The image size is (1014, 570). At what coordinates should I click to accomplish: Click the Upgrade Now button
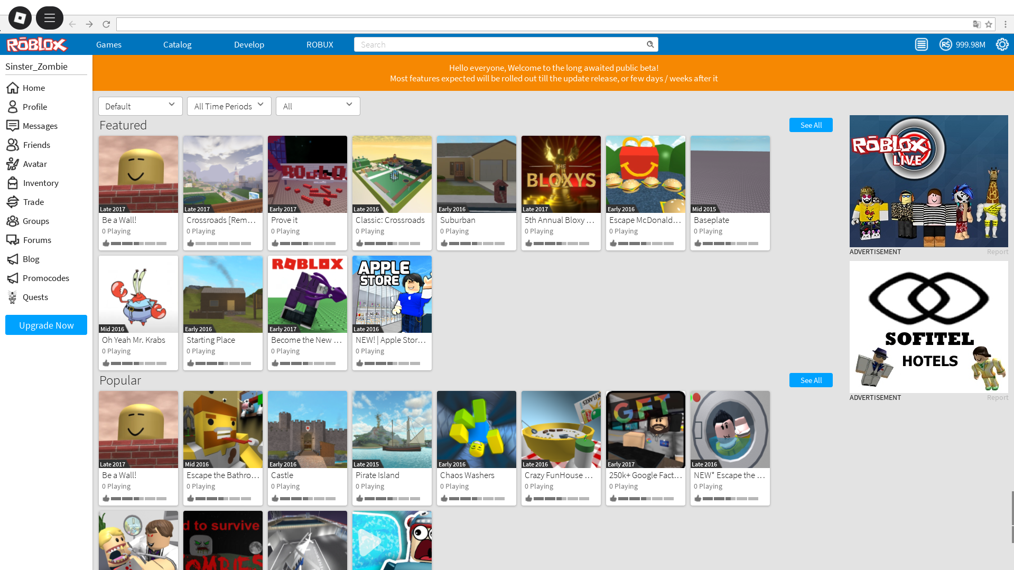(46, 325)
